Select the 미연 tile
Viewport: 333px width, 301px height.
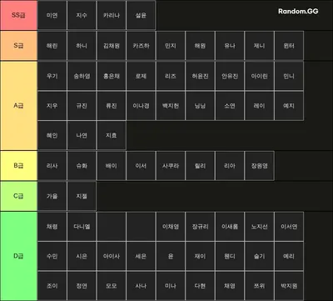tap(52, 15)
